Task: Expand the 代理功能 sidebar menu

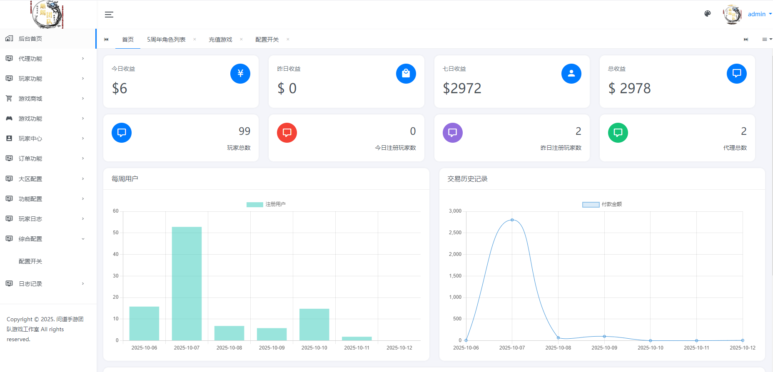Action: [x=45, y=59]
